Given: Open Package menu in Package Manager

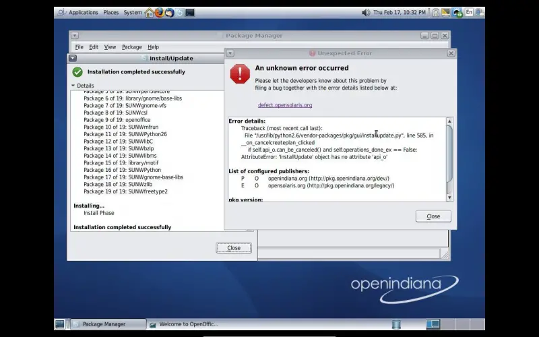Looking at the screenshot, I should pos(131,47).
